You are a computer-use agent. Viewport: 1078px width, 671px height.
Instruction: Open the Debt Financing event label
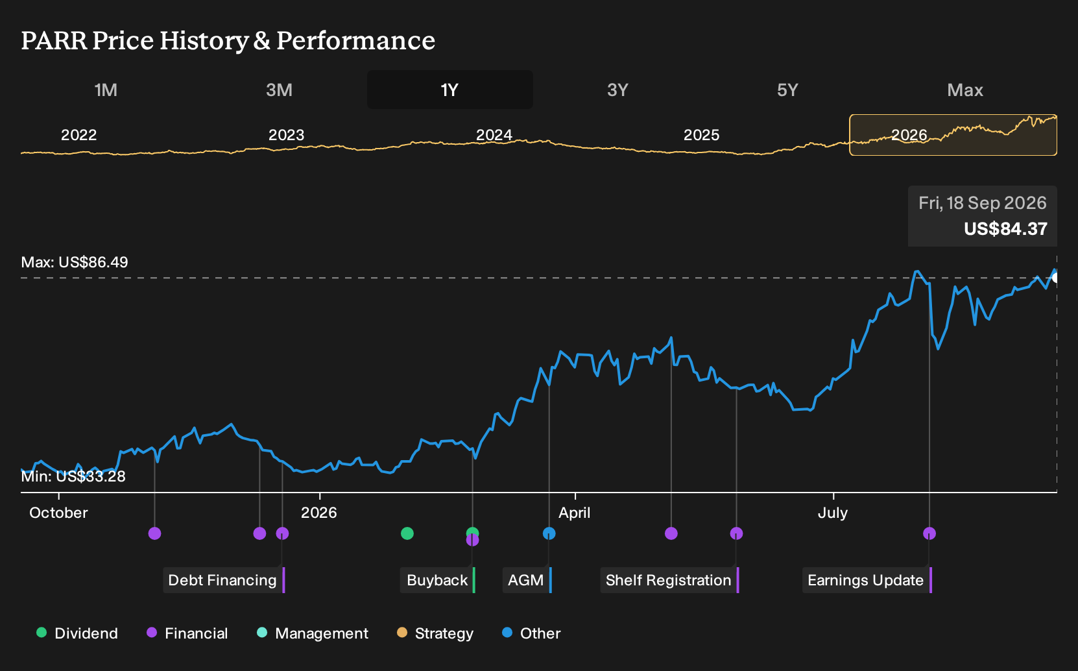[x=223, y=580]
